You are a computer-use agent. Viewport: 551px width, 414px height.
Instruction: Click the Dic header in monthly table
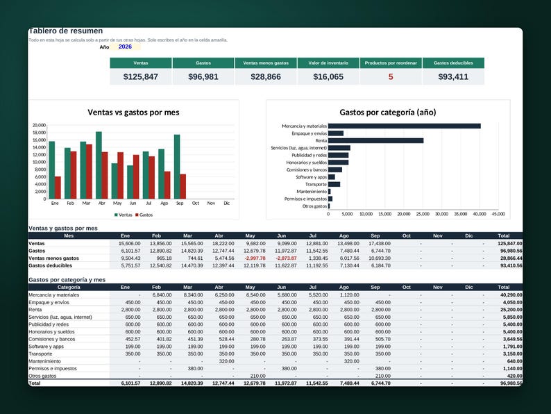click(x=469, y=235)
